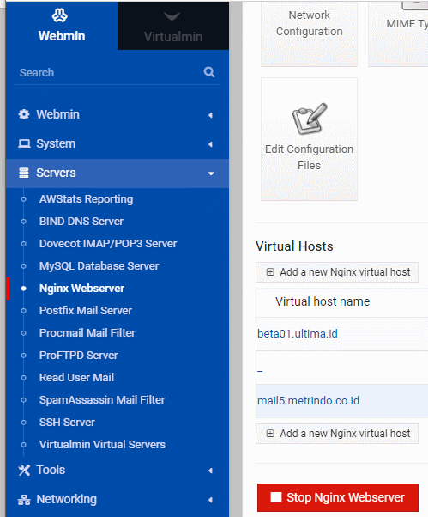This screenshot has width=428, height=517.
Task: Open Virtualmin Virtual Servers module
Action: tap(102, 445)
